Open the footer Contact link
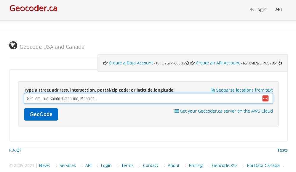 [151, 165]
